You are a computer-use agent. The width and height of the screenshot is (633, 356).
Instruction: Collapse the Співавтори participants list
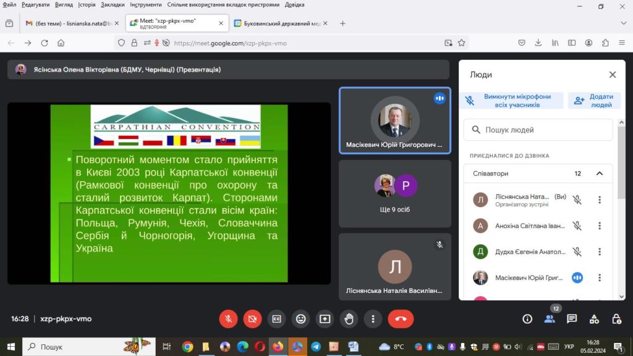[x=599, y=174]
